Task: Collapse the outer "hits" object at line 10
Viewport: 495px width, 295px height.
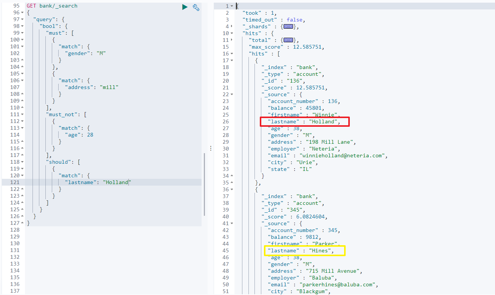Action: click(232, 34)
